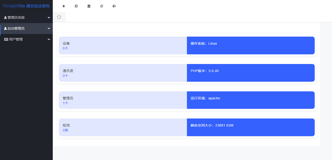Expand the 管理员信息 dropdown arrow
Viewport: 332px width, 160px height.
pyautogui.click(x=49, y=18)
